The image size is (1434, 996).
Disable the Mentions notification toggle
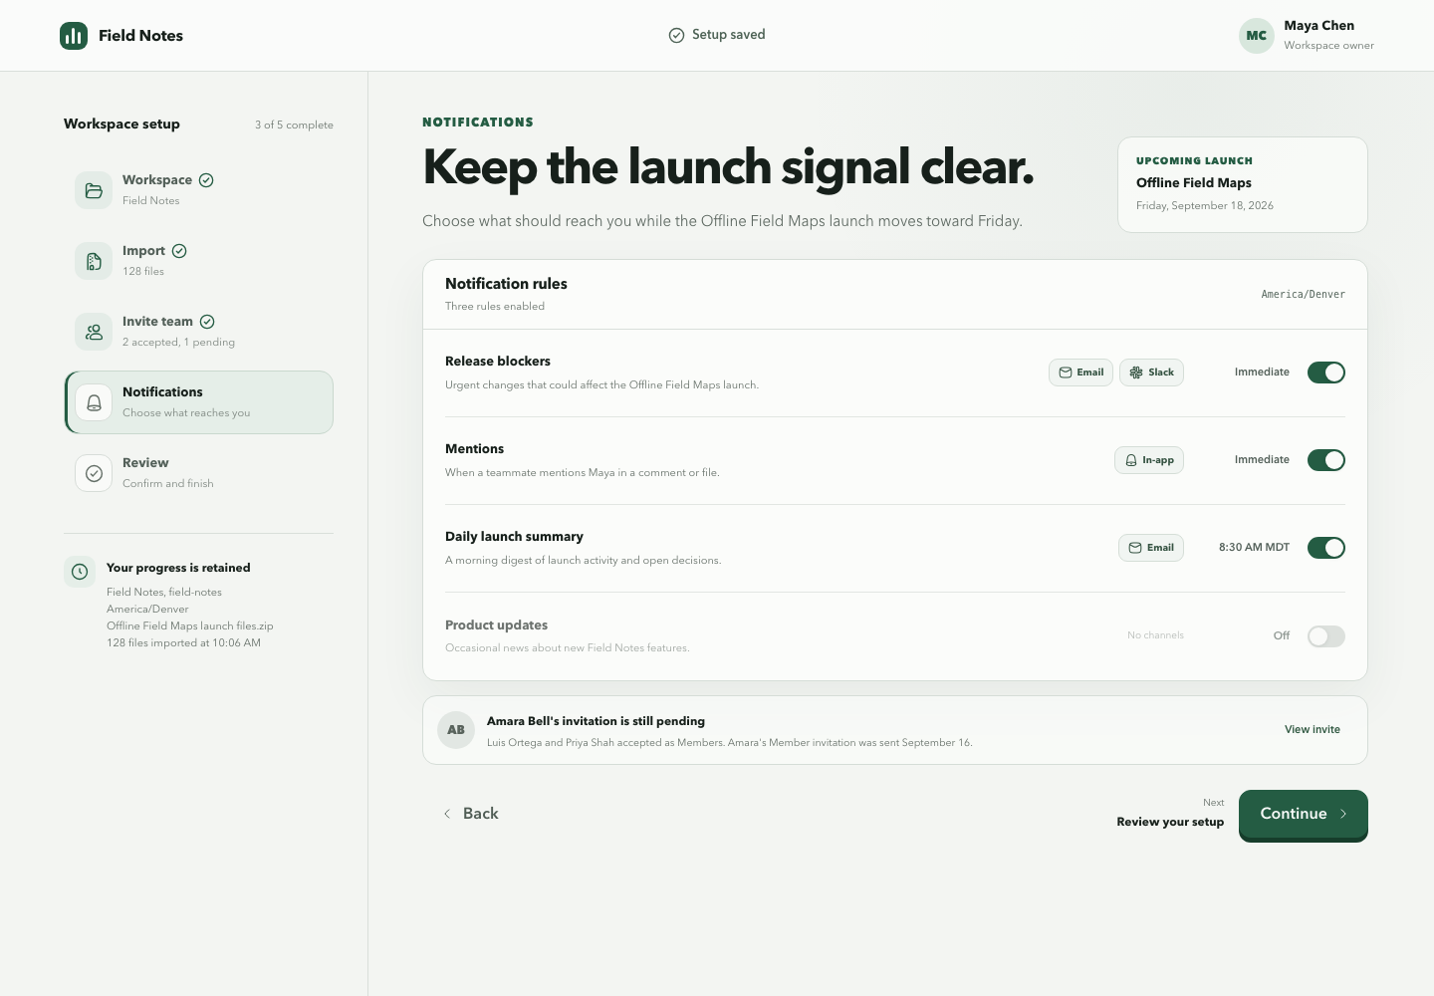coord(1326,460)
